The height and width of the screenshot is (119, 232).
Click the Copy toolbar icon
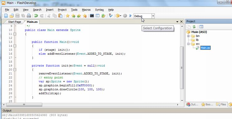tap(55, 16)
